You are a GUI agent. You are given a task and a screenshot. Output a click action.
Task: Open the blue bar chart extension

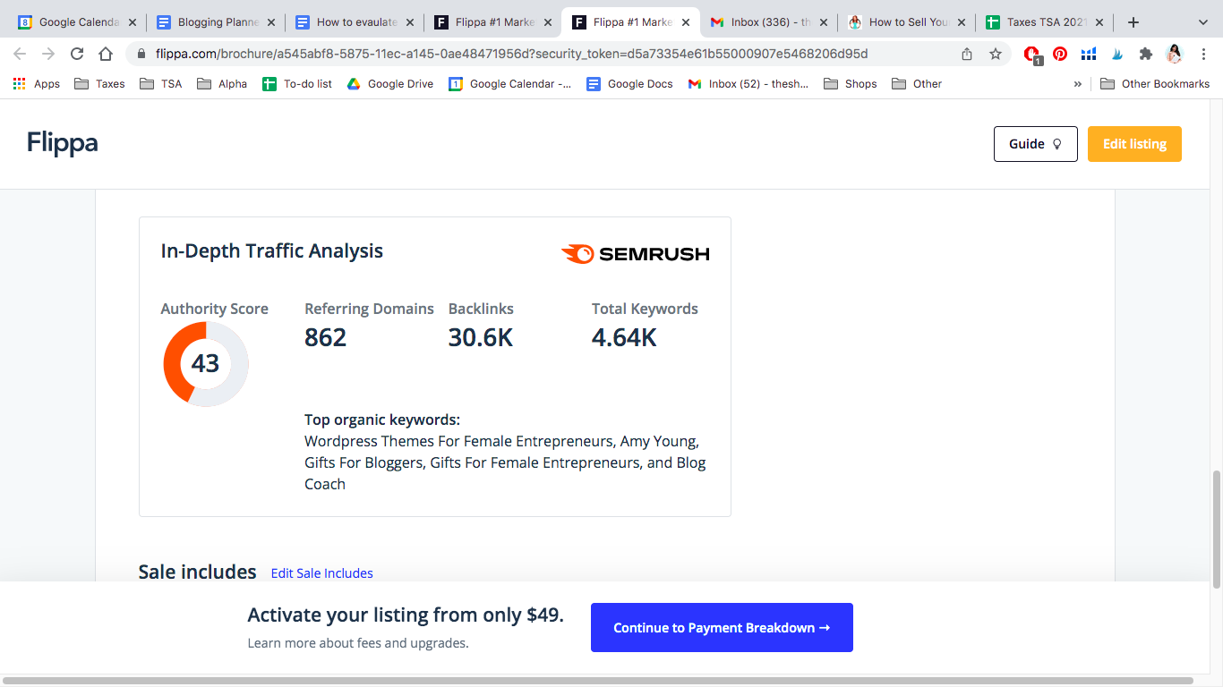tap(1089, 54)
